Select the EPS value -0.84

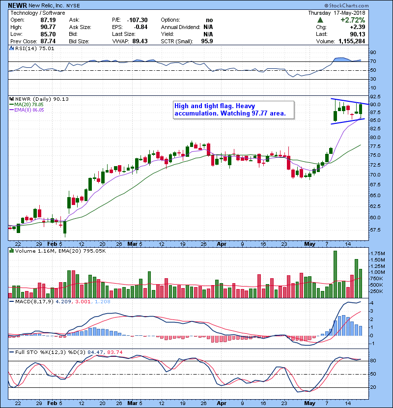pyautogui.click(x=140, y=27)
